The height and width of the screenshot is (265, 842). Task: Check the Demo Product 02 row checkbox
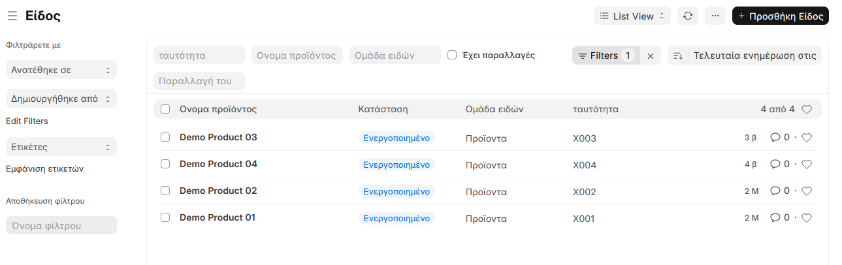pos(165,191)
